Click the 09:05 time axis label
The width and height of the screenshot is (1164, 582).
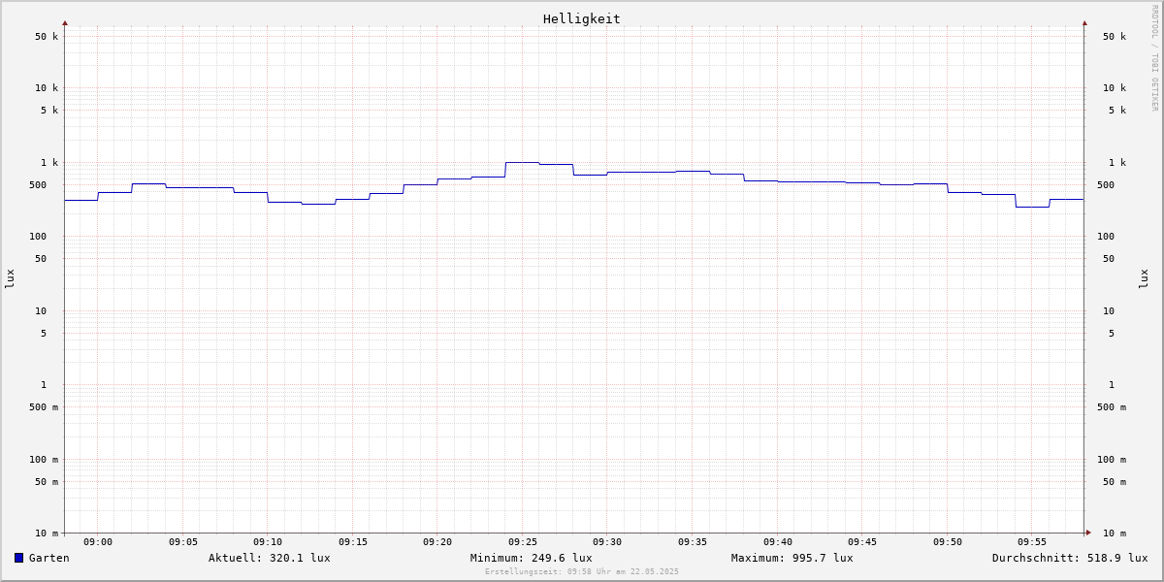pyautogui.click(x=183, y=542)
